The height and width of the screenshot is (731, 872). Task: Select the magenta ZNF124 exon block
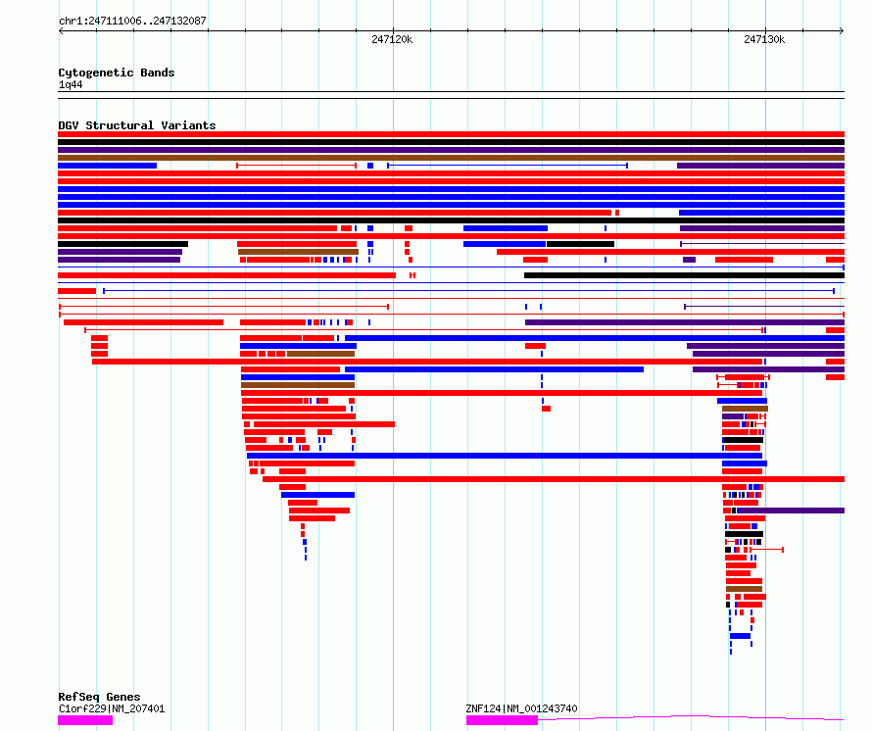(502, 720)
